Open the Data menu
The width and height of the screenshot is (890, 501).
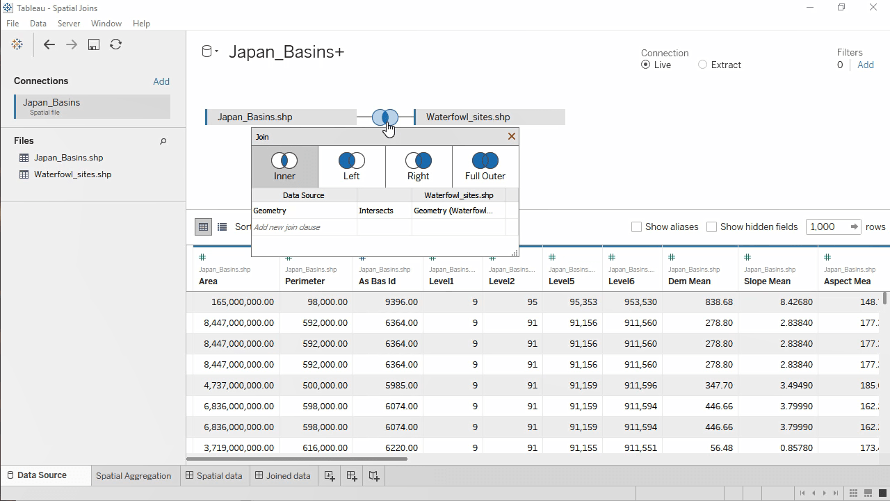click(38, 24)
